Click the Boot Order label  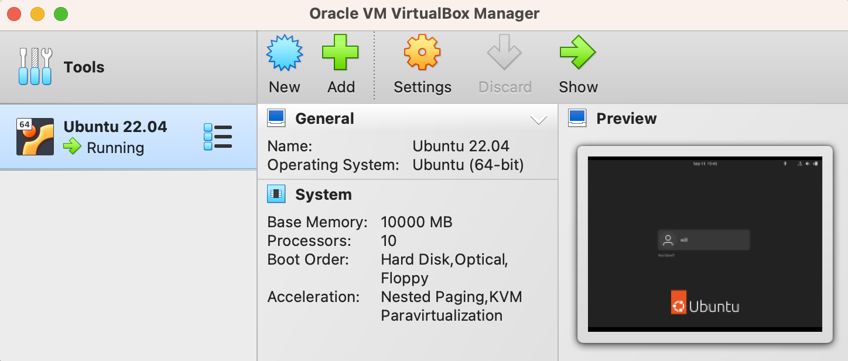pyautogui.click(x=308, y=259)
